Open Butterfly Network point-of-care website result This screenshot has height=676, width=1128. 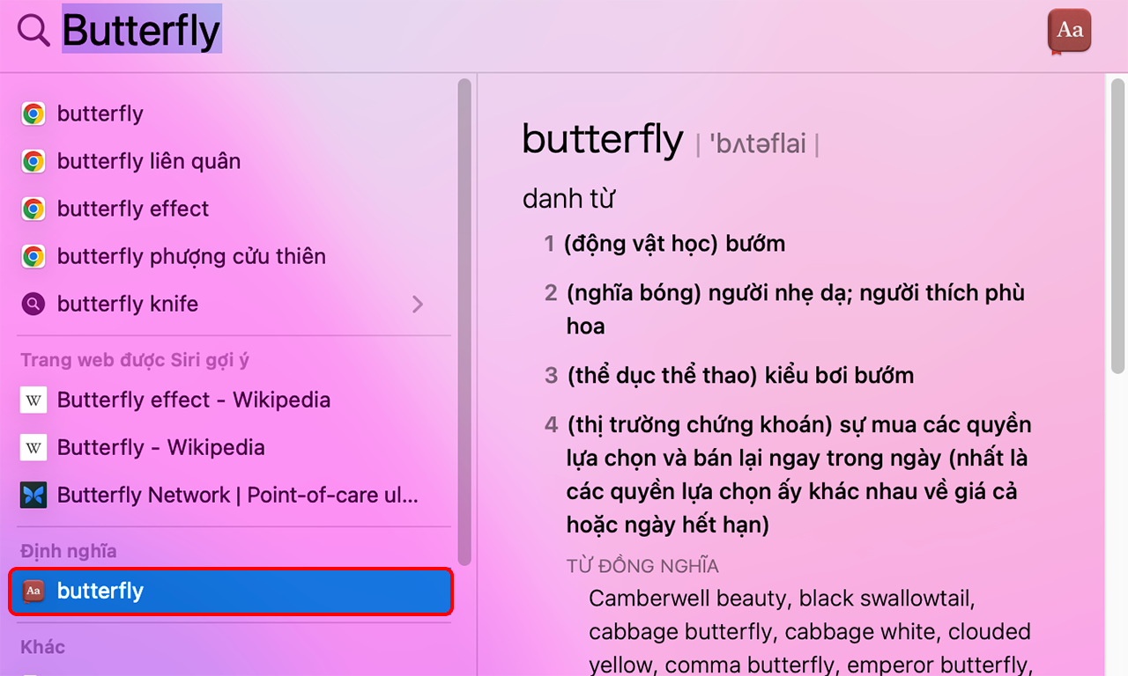[x=238, y=495]
